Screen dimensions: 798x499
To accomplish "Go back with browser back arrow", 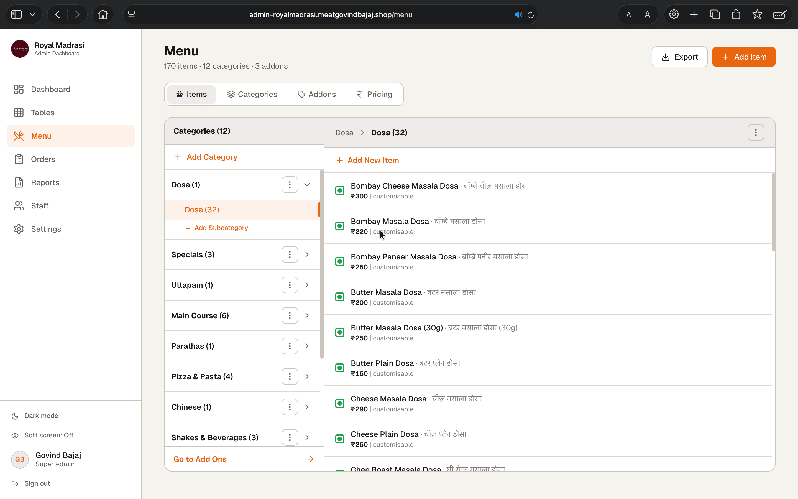I will pos(58,14).
